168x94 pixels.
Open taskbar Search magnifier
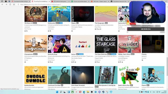click(61, 92)
